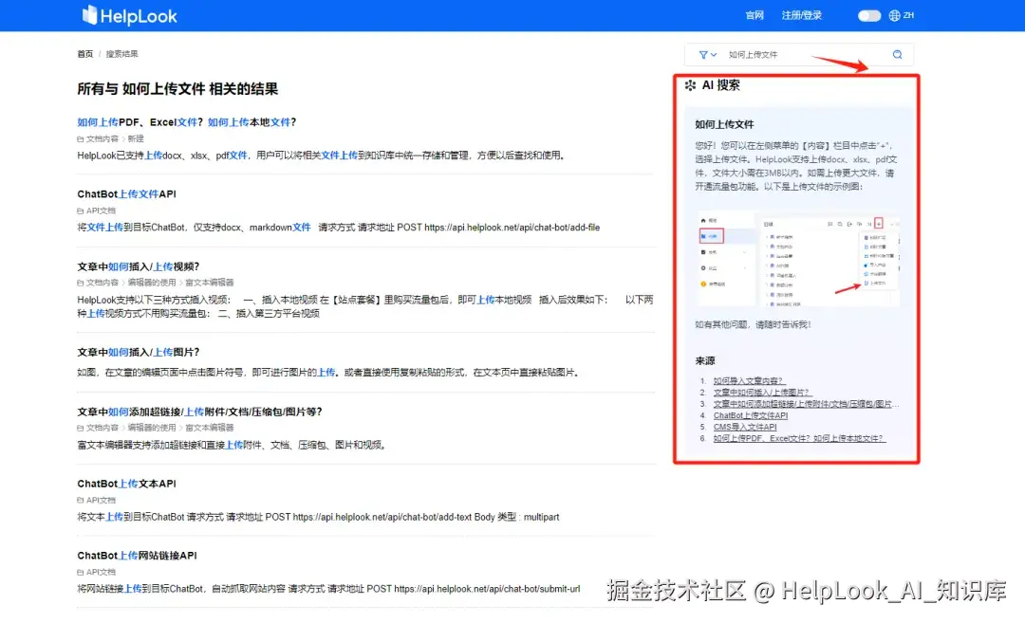Click 首页 in the breadcrumb
This screenshot has width=1025, height=623.
click(x=85, y=54)
